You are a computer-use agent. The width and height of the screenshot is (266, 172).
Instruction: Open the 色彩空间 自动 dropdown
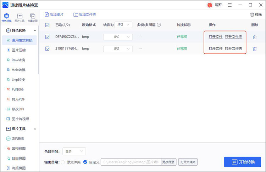[x=74, y=151]
